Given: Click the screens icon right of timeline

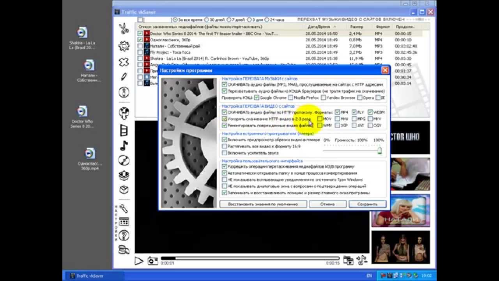Looking at the screenshot, I should (x=348, y=261).
